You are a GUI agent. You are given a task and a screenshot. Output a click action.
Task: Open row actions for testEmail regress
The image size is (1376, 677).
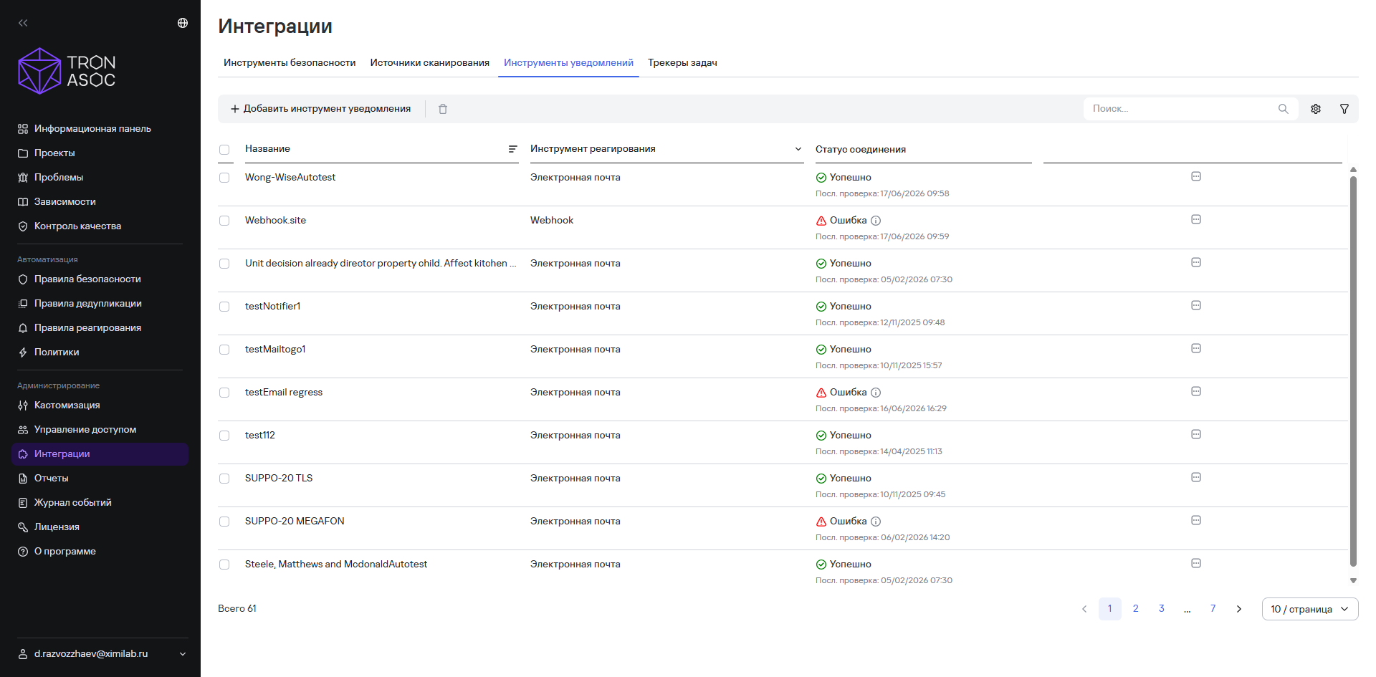[x=1196, y=391]
